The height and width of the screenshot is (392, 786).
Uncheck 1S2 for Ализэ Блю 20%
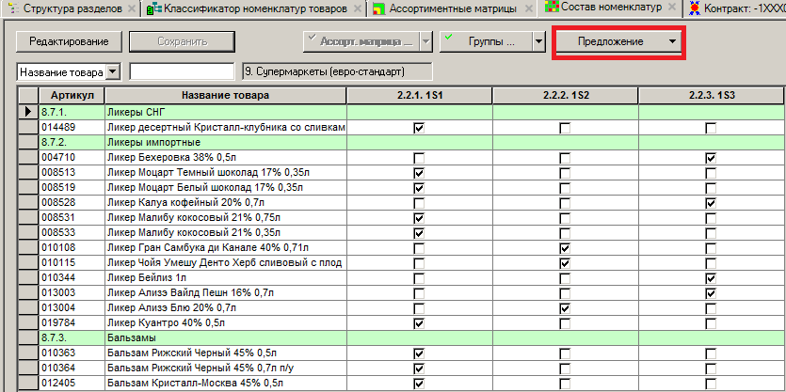[x=565, y=308]
